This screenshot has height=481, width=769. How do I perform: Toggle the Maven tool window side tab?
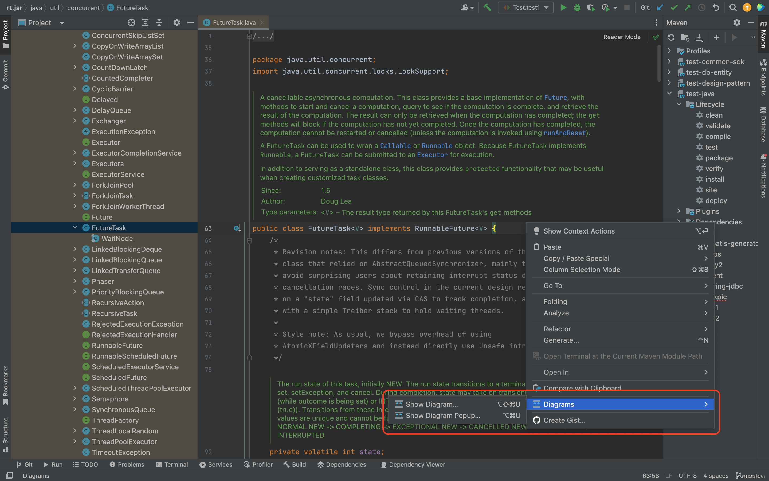point(763,35)
